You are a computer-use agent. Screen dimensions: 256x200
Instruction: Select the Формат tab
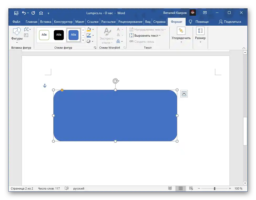coord(176,22)
